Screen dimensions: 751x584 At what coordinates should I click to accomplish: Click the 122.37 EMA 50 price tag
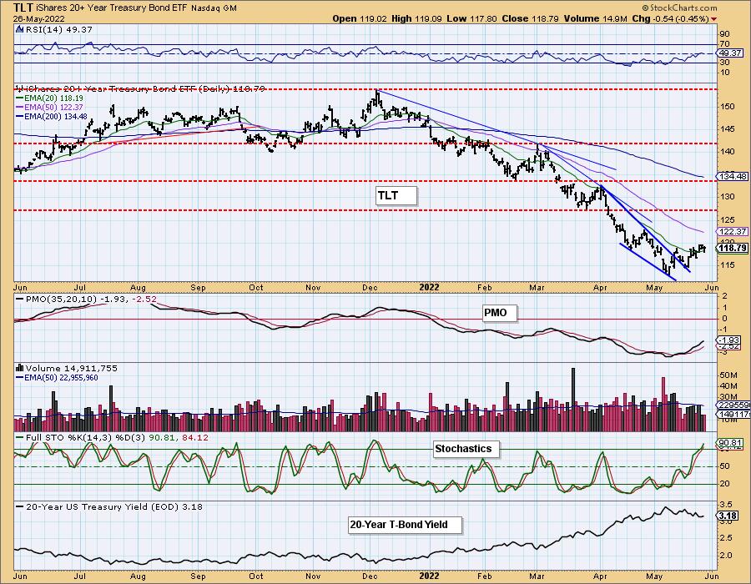[x=733, y=231]
